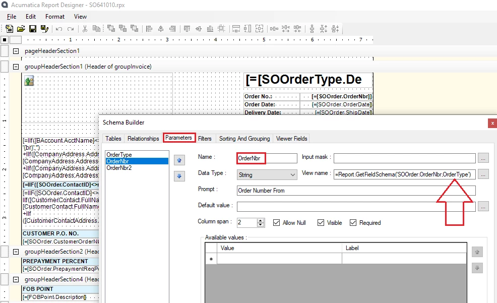Click the empty Value cell in new row
The width and height of the screenshot is (497, 303).
tap(279, 259)
